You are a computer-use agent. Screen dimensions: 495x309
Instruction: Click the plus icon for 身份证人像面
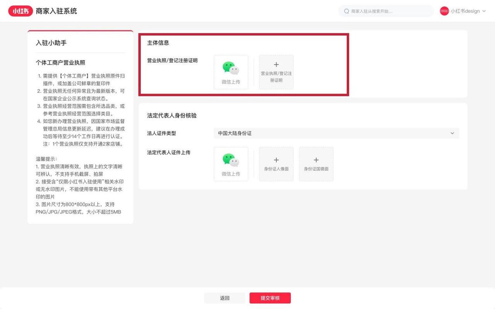click(276, 160)
